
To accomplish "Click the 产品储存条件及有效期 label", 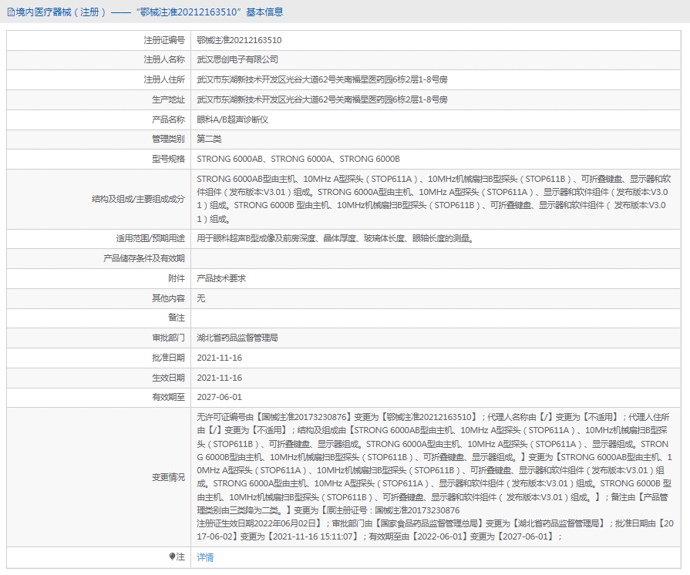I will pyautogui.click(x=144, y=258).
